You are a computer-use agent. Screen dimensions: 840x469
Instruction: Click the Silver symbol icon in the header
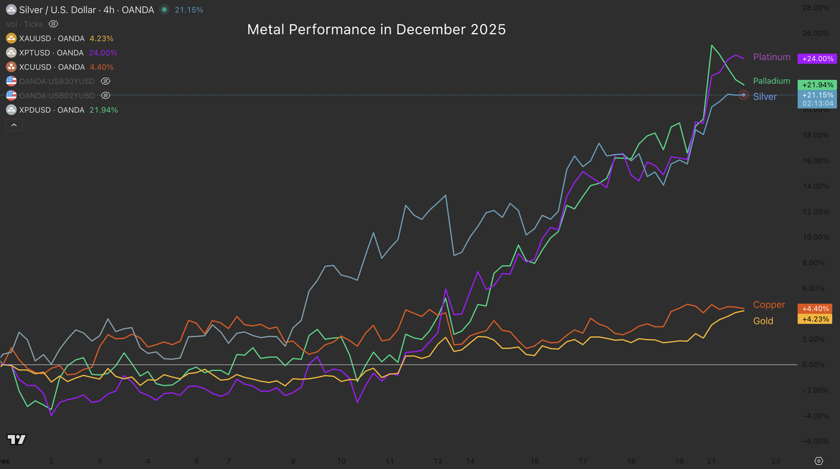[11, 10]
